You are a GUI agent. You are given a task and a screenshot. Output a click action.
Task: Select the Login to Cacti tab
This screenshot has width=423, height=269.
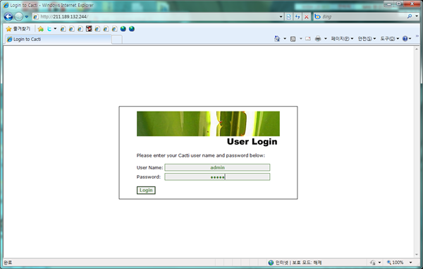[58, 39]
